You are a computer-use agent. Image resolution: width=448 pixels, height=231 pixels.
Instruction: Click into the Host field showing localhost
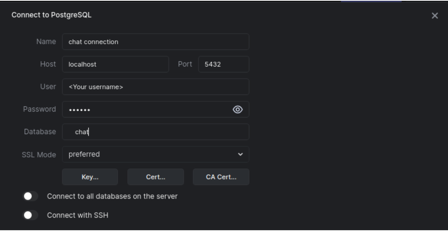pyautogui.click(x=115, y=64)
